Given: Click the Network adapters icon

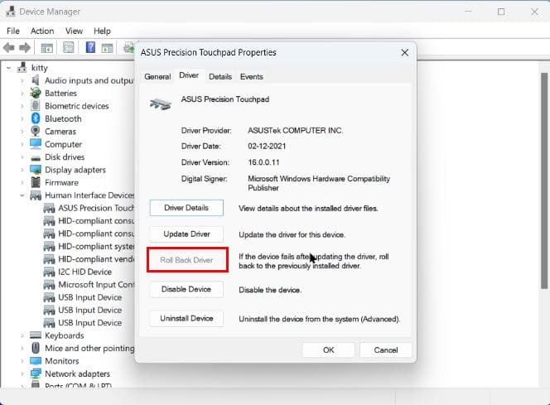Looking at the screenshot, I should [36, 374].
